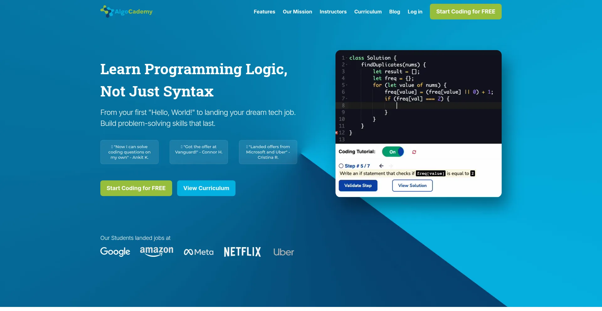
Task: Click the Google logo
Action: [x=115, y=252]
